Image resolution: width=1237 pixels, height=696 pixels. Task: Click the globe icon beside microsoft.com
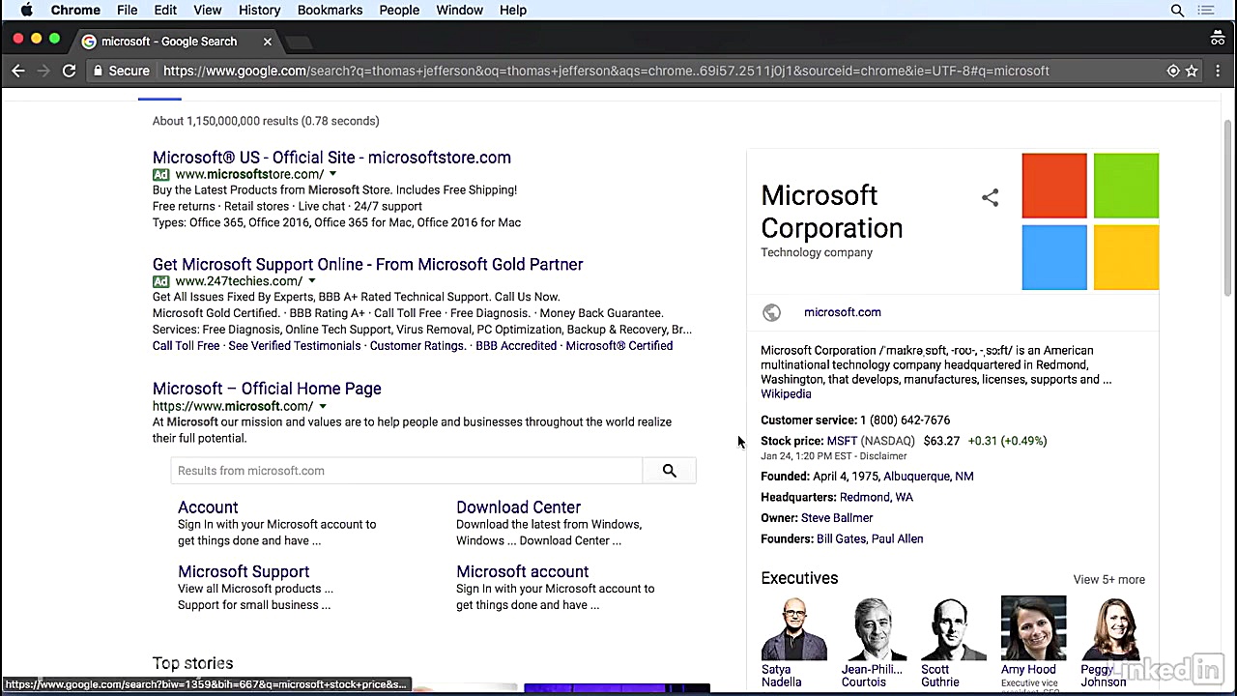(771, 312)
